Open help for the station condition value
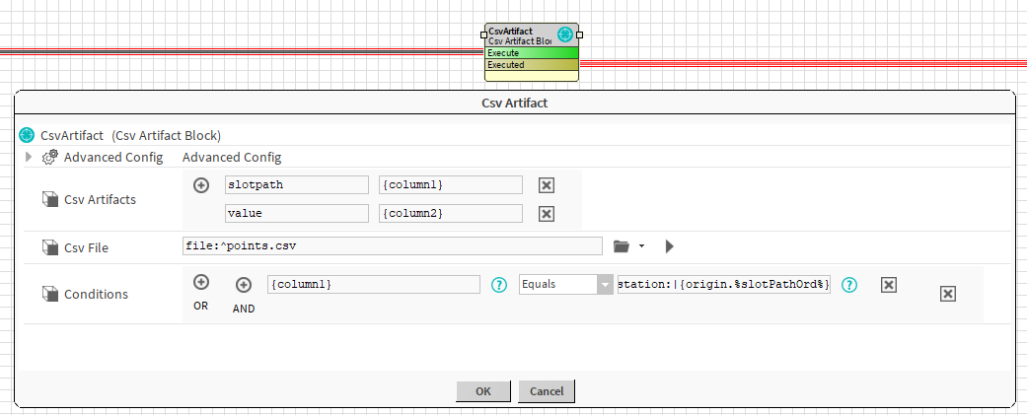Viewport: 1027px width, 415px height. pyautogui.click(x=849, y=285)
